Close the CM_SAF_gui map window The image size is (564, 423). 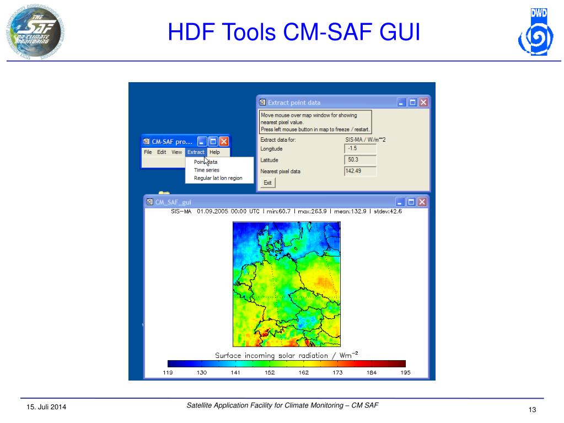pyautogui.click(x=422, y=202)
